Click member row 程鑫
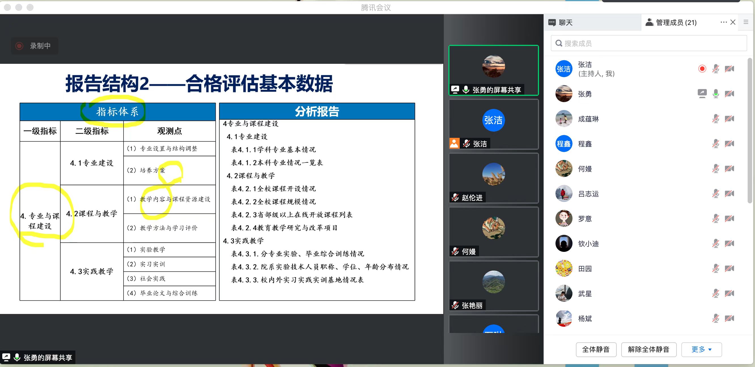The image size is (755, 367). point(645,144)
